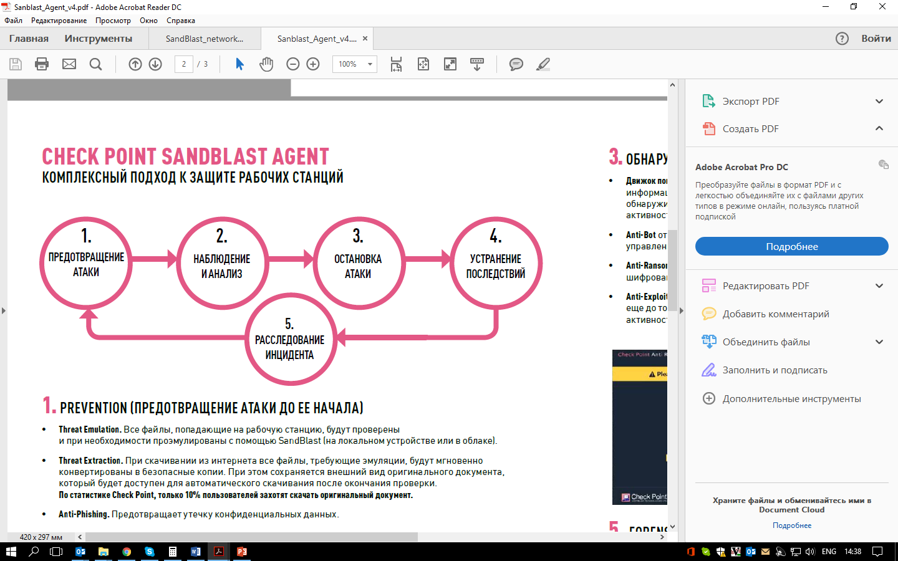Click the vertical scrollbar up arrow
Image resolution: width=898 pixels, height=561 pixels.
pos(672,85)
